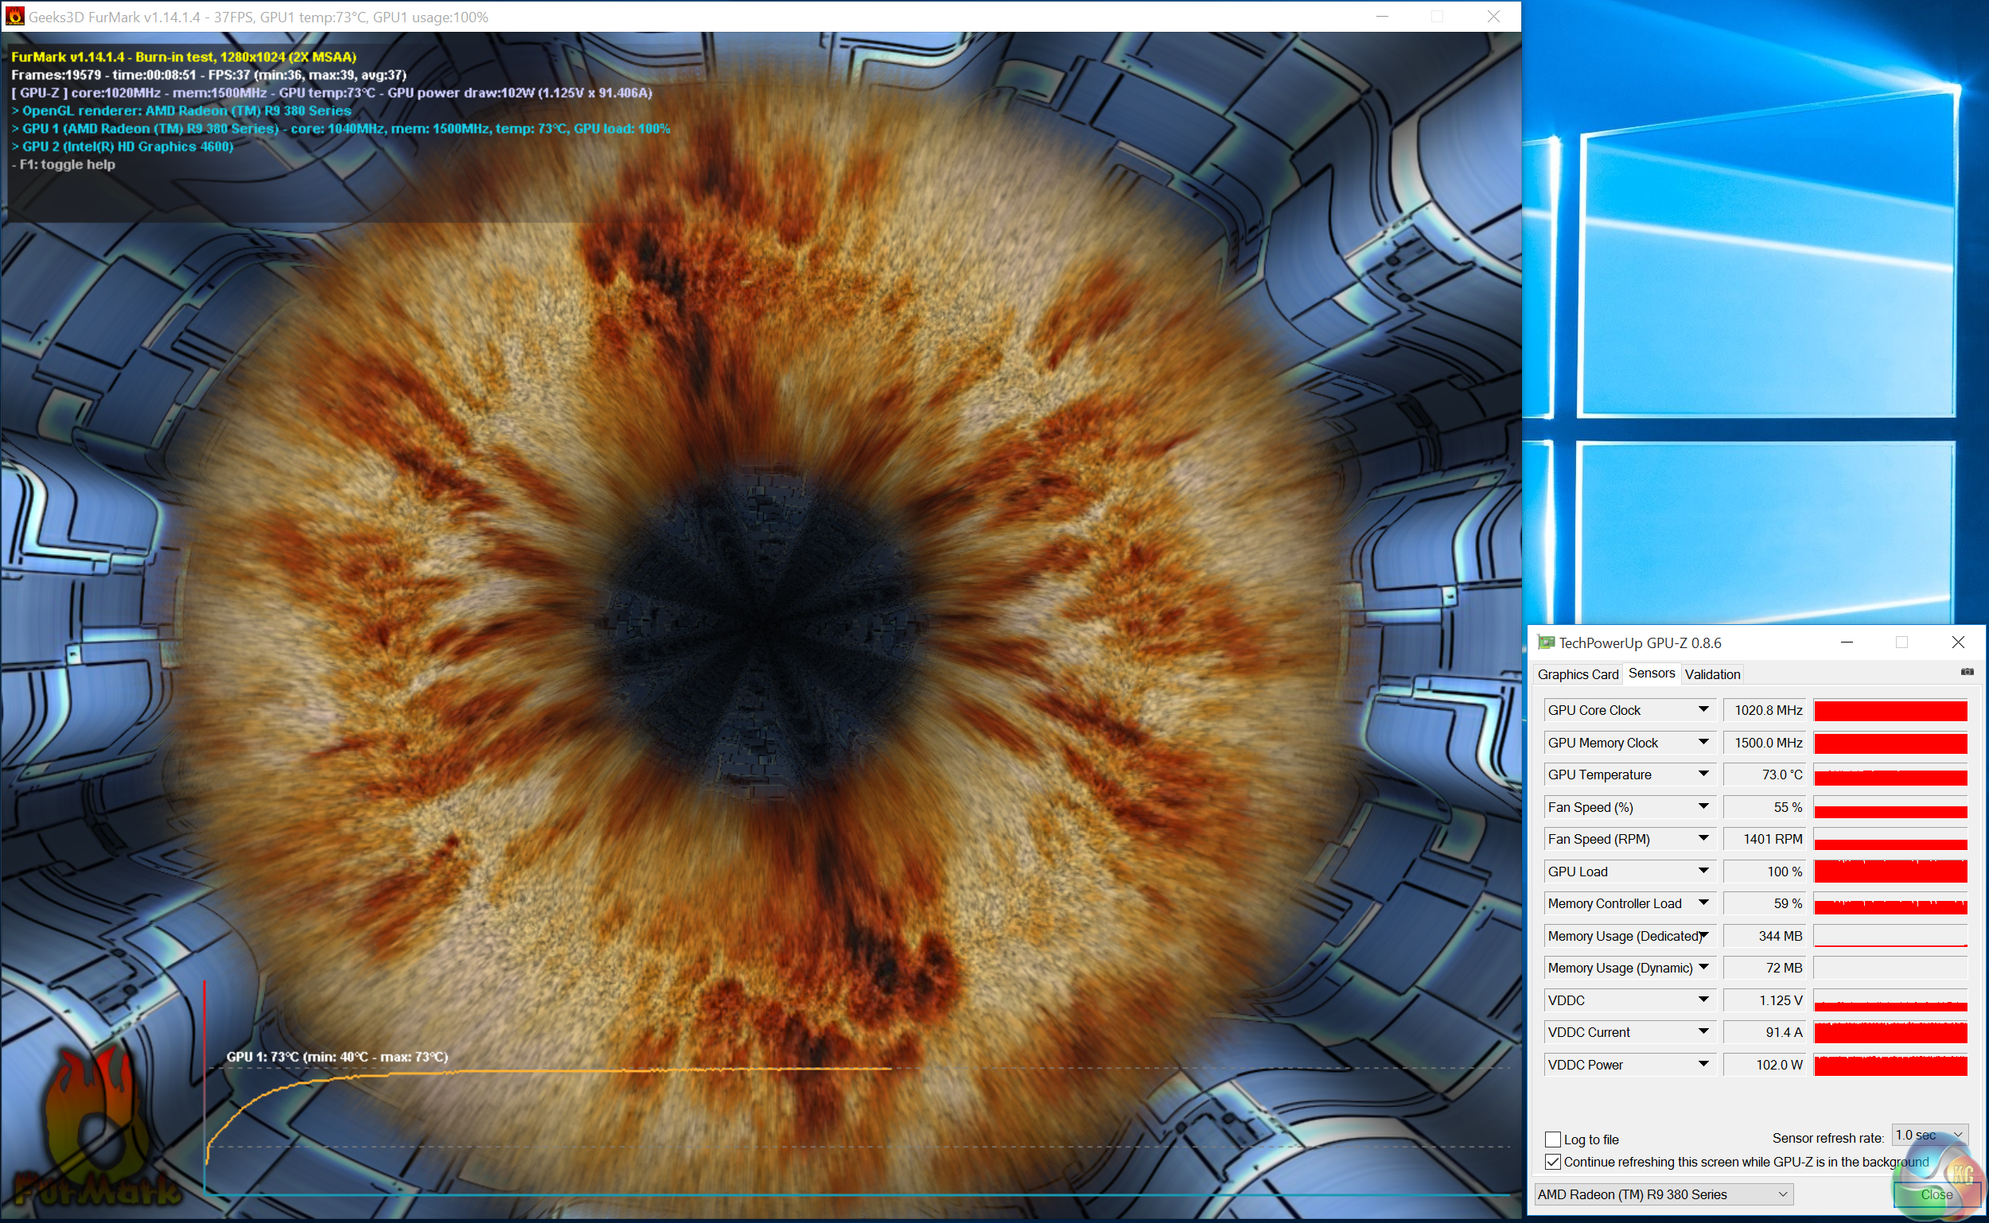Click the FurMark title bar icon
The height and width of the screenshot is (1223, 1989).
14,16
